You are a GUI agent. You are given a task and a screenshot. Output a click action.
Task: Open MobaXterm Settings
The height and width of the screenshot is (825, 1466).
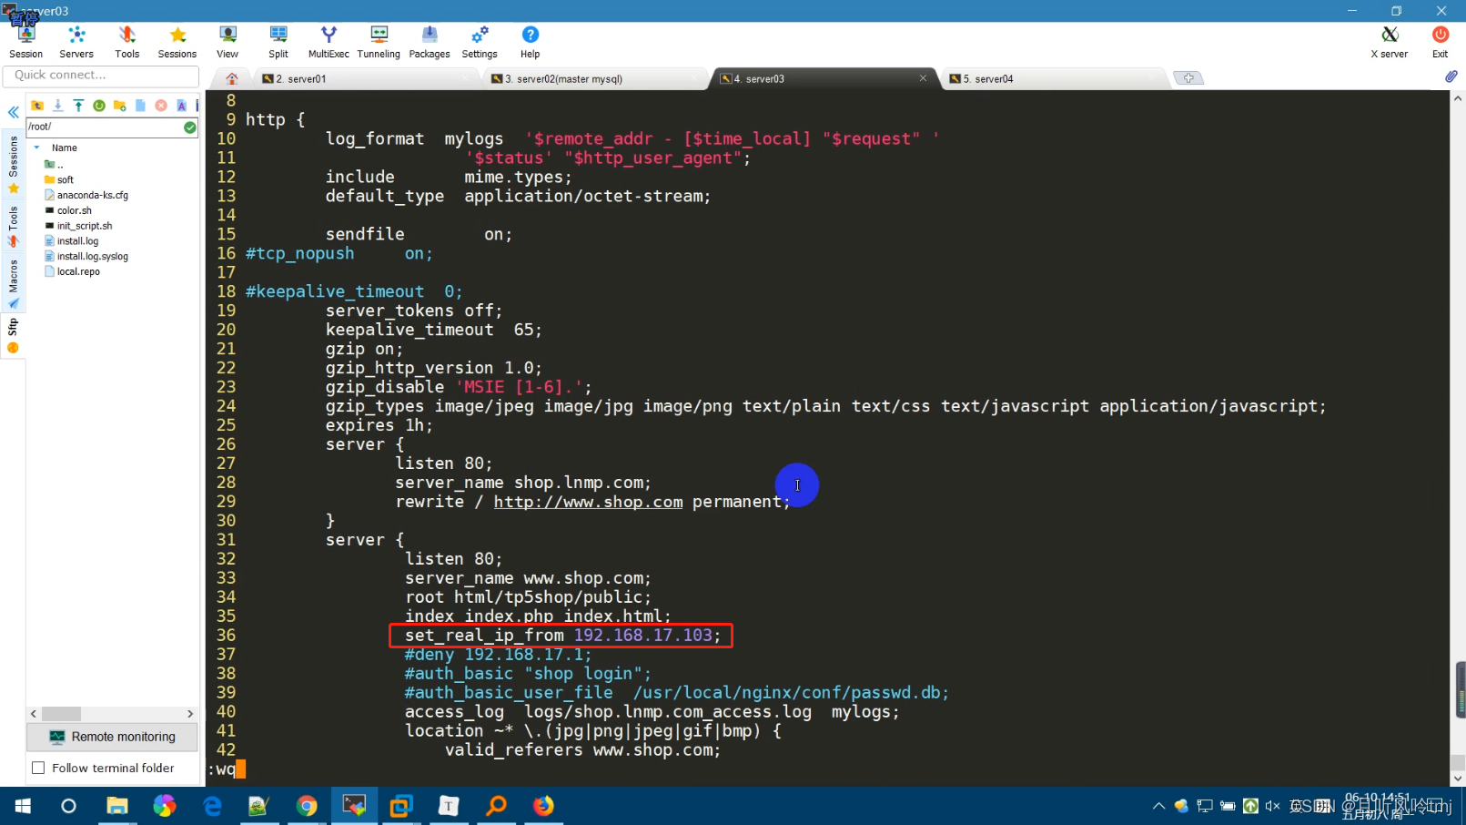tap(480, 40)
